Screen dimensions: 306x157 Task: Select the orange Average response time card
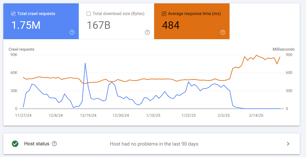192,21
